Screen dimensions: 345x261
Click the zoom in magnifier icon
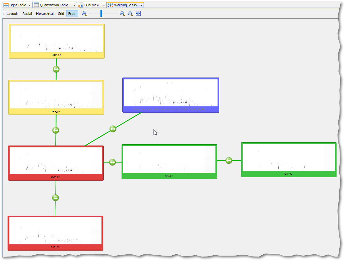(122, 14)
